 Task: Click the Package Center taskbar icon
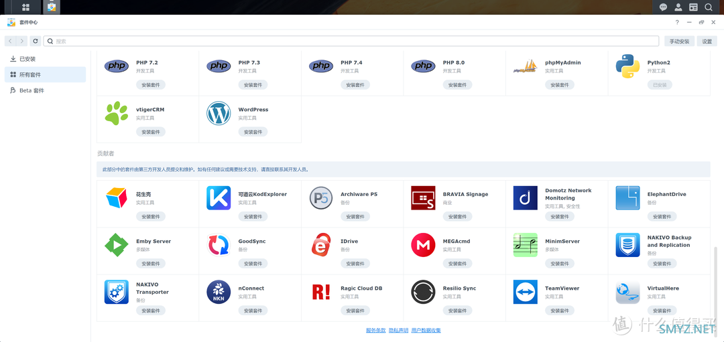pyautogui.click(x=51, y=7)
